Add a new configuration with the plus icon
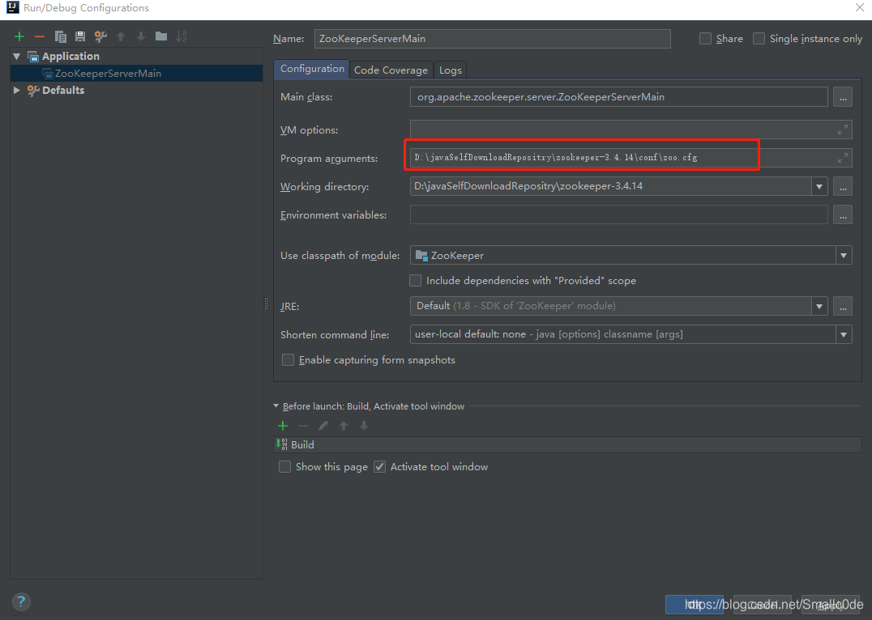The height and width of the screenshot is (620, 872). [x=19, y=36]
